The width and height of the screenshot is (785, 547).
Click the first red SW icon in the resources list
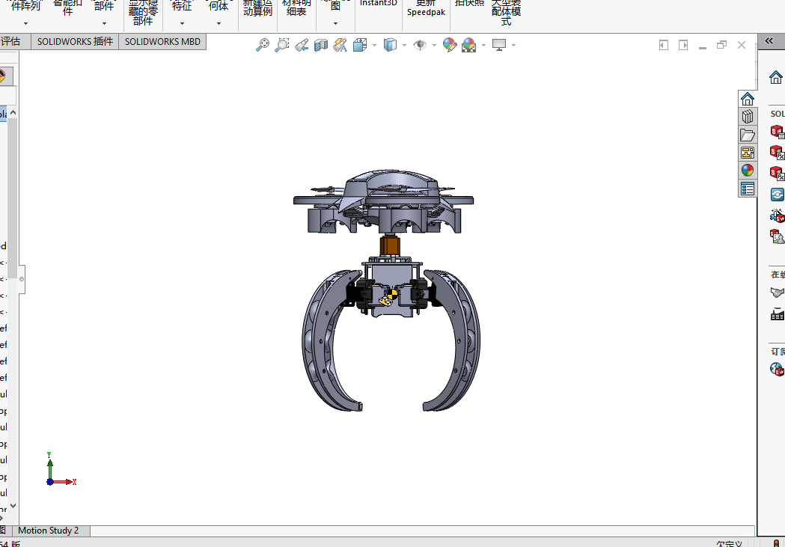click(x=777, y=132)
